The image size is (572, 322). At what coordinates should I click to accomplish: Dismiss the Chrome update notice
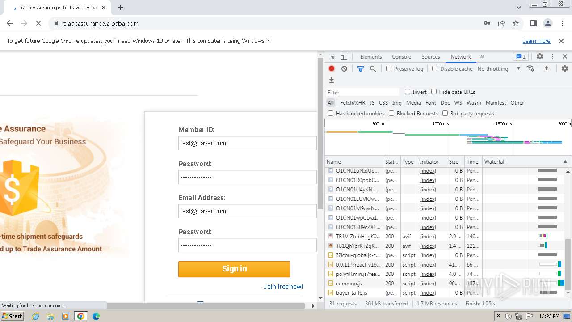[x=561, y=41]
